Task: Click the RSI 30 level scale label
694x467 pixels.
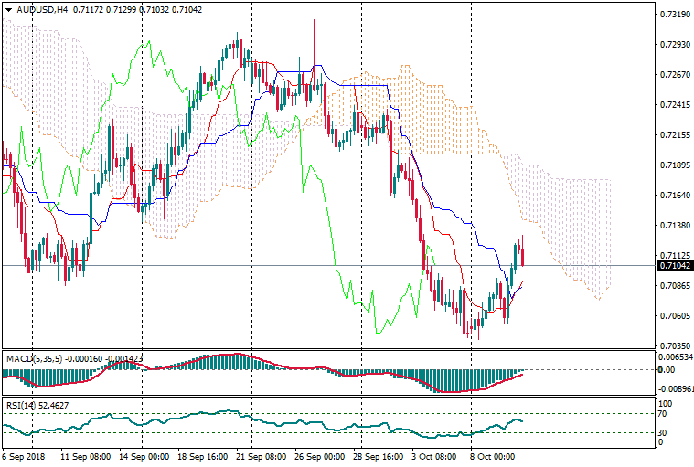Action: tap(664, 432)
